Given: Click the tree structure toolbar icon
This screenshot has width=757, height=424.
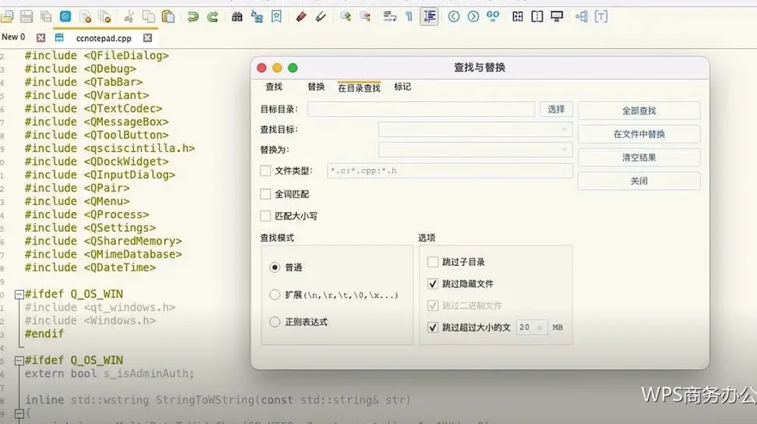Looking at the screenshot, I should pyautogui.click(x=581, y=17).
